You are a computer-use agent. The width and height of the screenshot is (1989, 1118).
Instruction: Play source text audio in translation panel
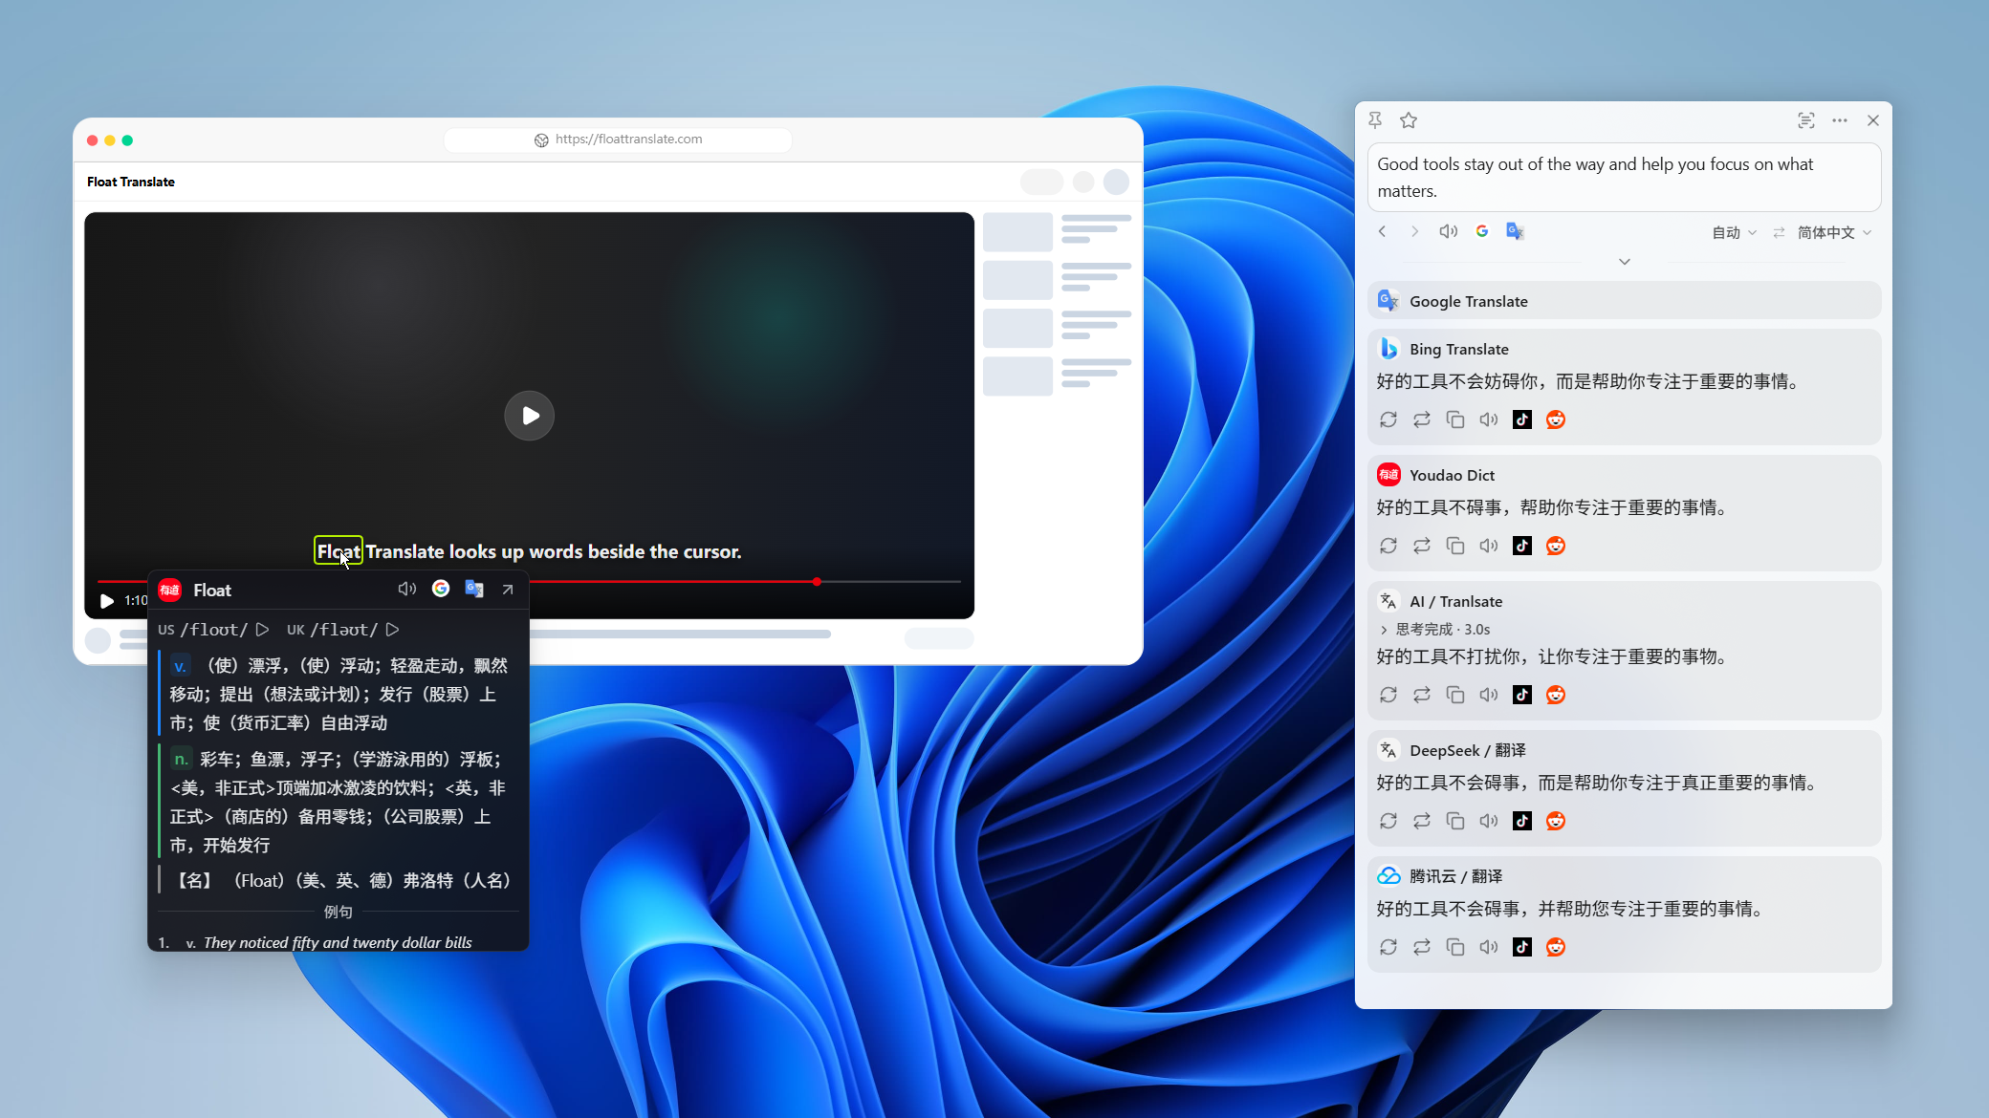1449,231
